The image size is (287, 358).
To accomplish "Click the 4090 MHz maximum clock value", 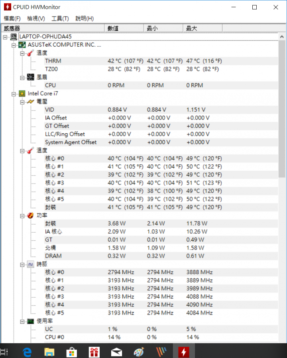I will [199, 305].
